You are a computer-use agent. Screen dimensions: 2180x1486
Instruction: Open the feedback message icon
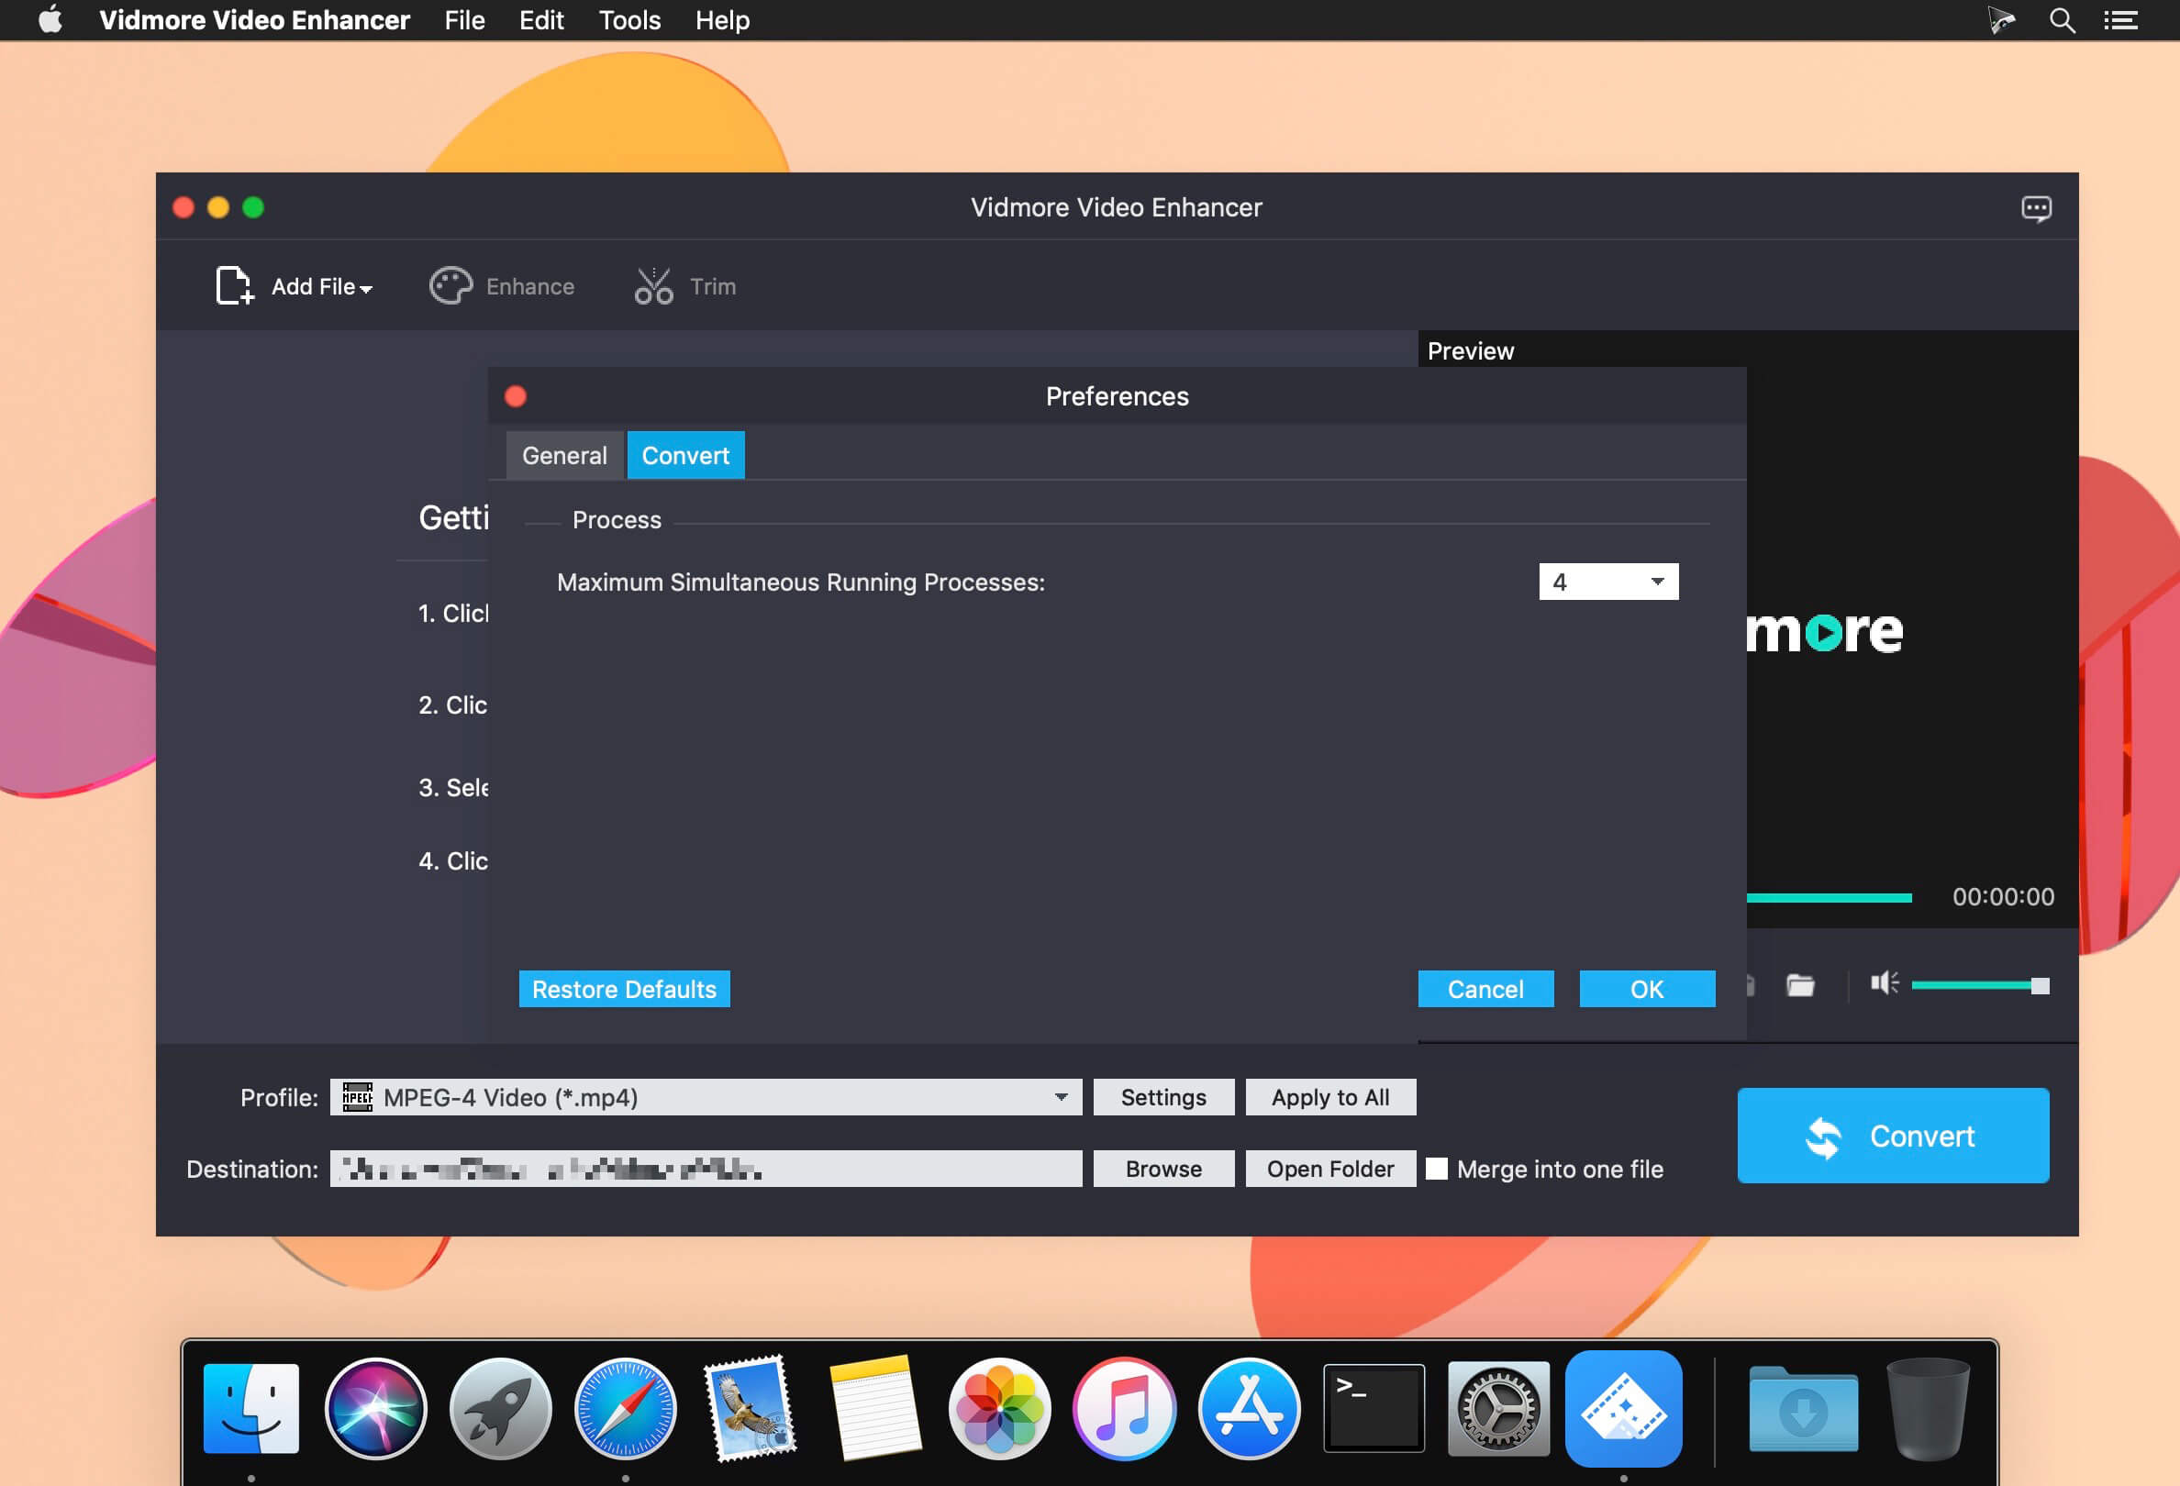pos(2038,207)
